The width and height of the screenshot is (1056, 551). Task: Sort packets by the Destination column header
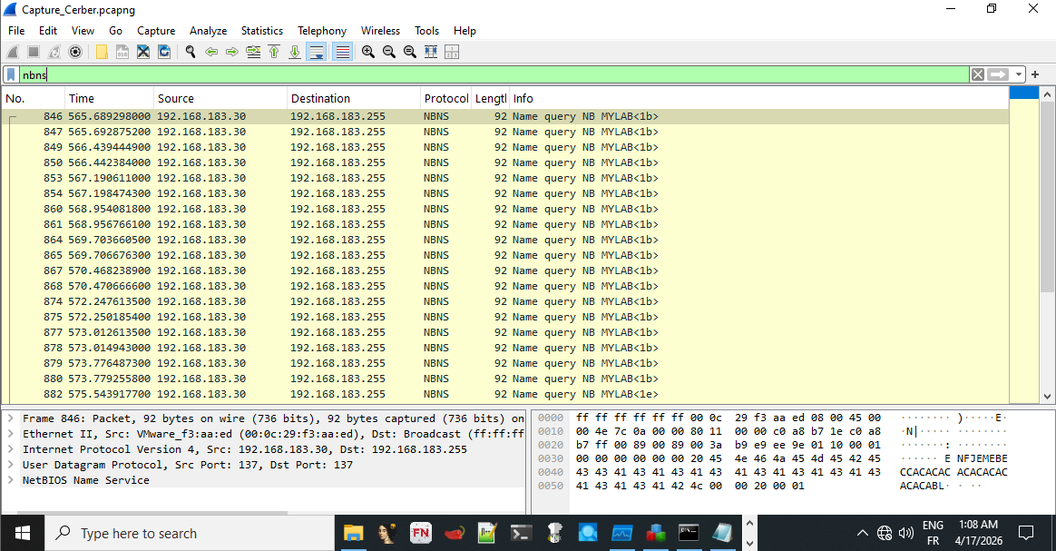coord(354,98)
